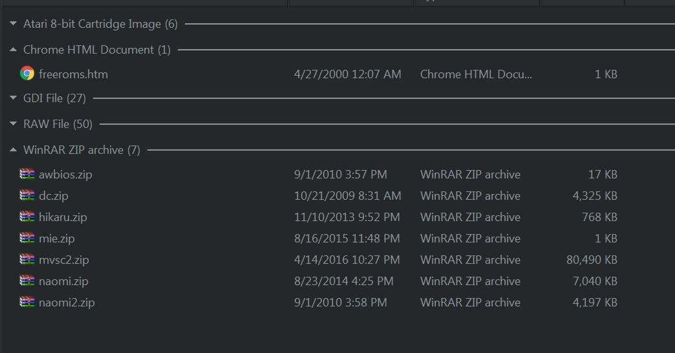Click the WinRAR ZIP archive type of hikaru.zip
The image size is (675, 353).
pyautogui.click(x=470, y=217)
